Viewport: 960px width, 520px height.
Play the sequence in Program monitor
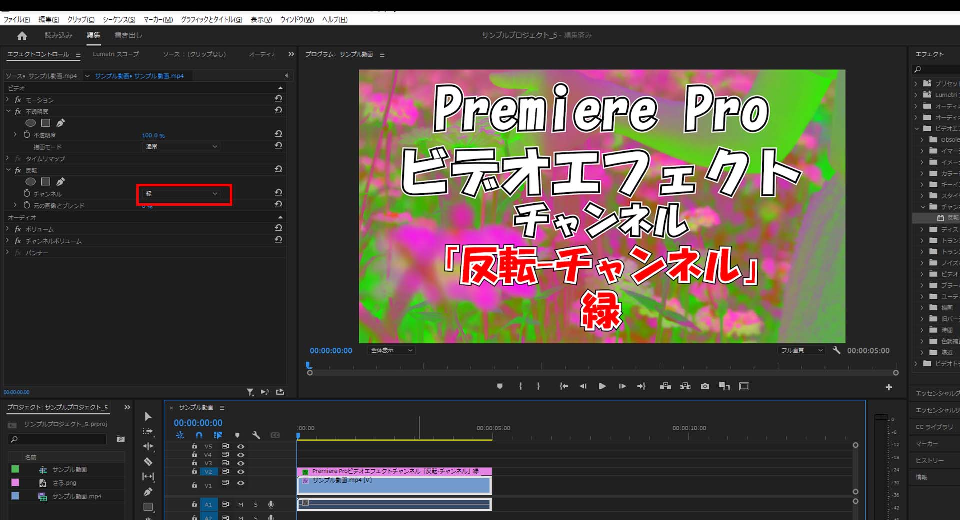pos(602,386)
